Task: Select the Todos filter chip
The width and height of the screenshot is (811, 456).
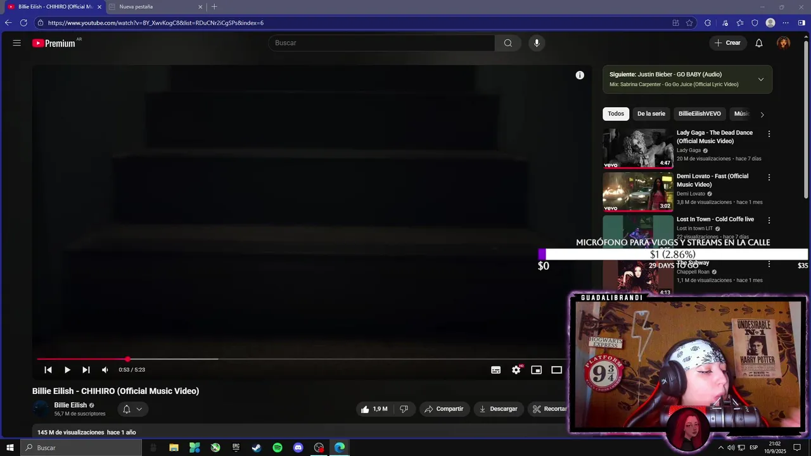Action: (616, 114)
